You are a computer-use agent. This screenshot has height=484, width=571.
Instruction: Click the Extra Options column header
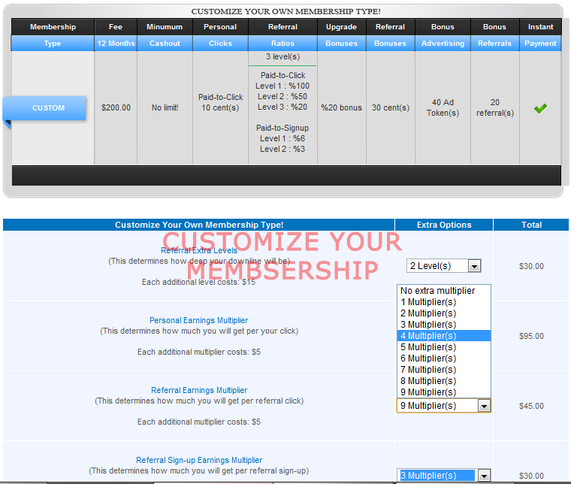coord(443,225)
